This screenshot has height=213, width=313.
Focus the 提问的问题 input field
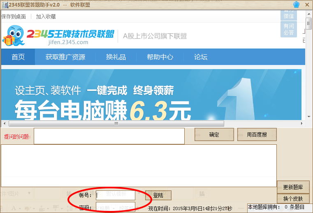coord(109,136)
